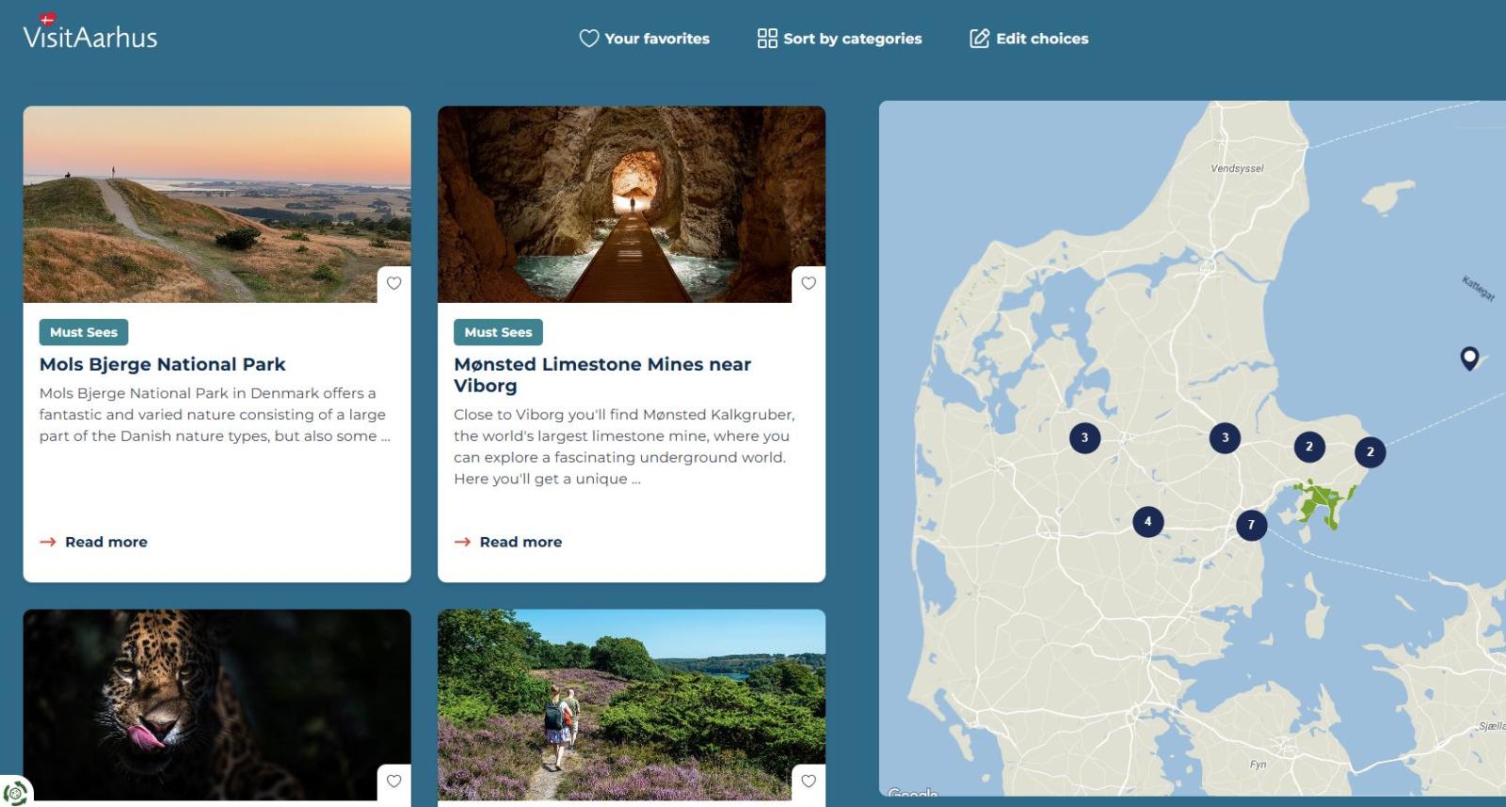Open the Mols Bjerge hill sunset photo
Image resolution: width=1506 pixels, height=807 pixels.
tap(216, 204)
